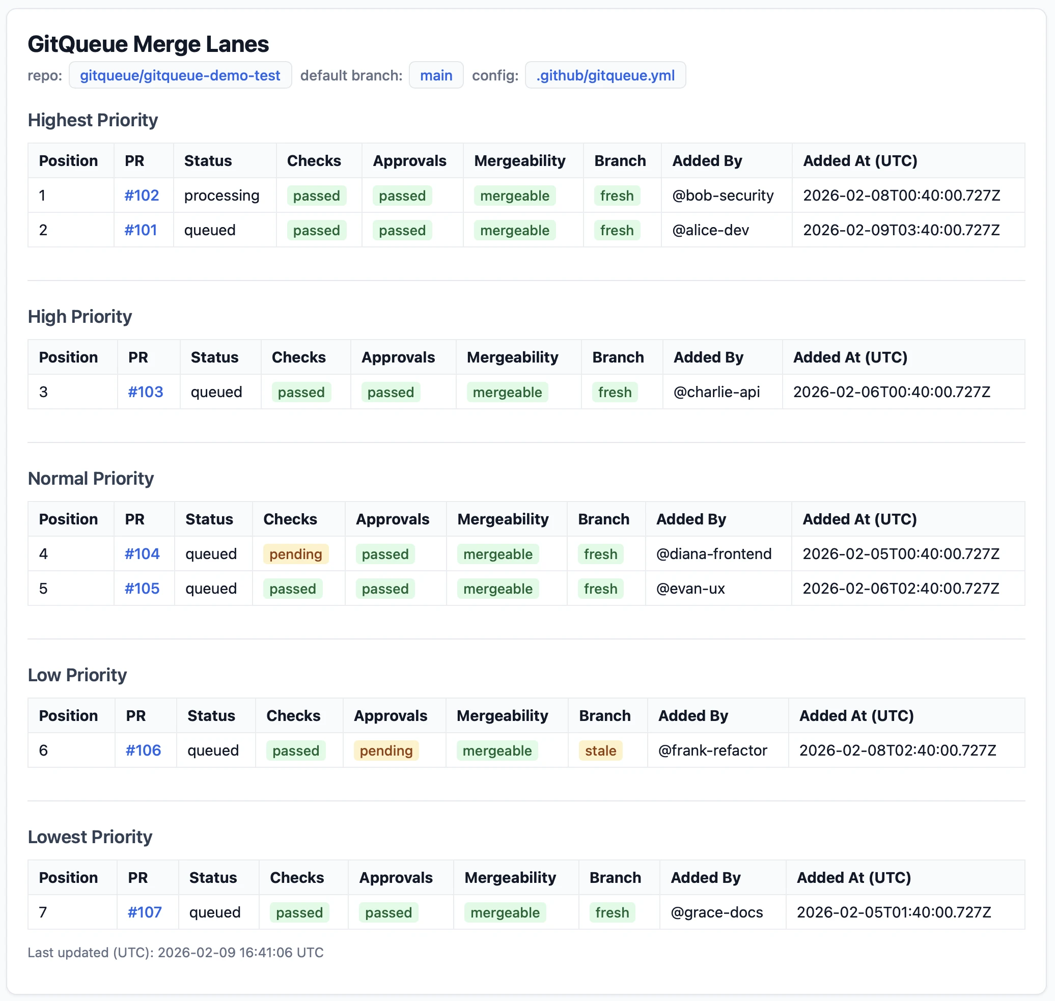
Task: Click timestamp 2026-02-06T02:40:00.727Z
Action: [x=901, y=589]
